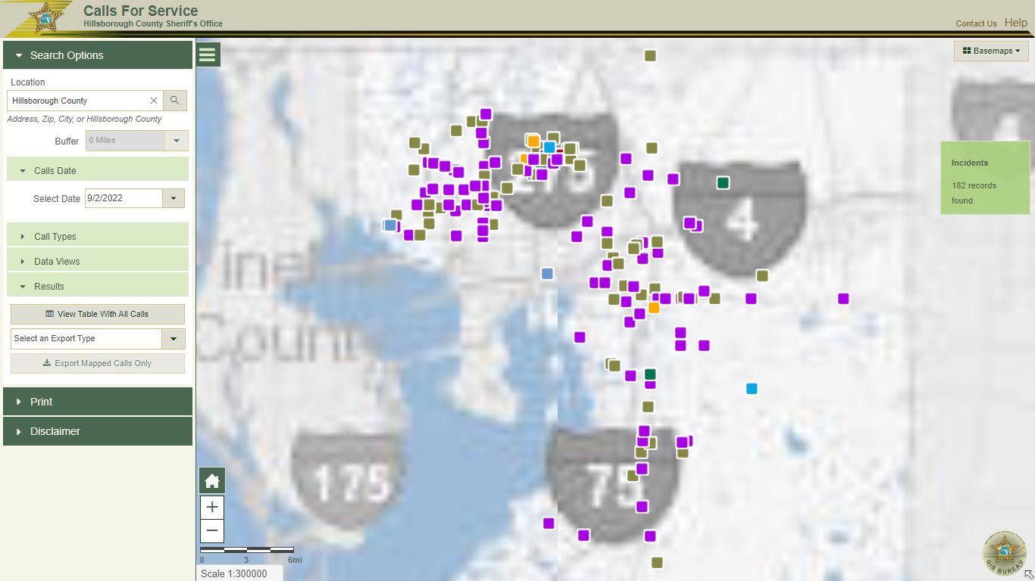Collapse the Search Options panel
Image resolution: width=1035 pixels, height=581 pixels.
tap(98, 55)
